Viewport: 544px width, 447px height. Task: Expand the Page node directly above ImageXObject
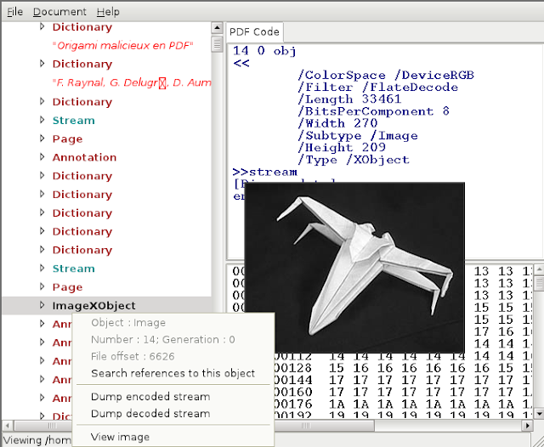[42, 286]
